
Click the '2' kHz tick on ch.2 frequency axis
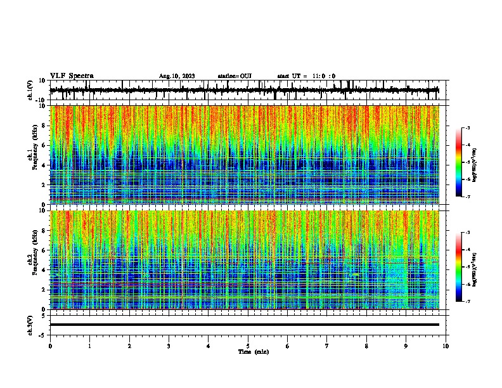[x=44, y=290]
